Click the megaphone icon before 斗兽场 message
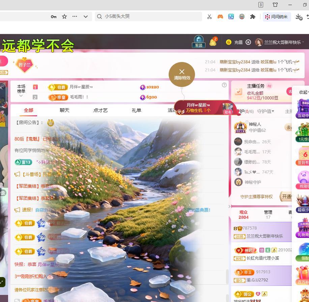The height and width of the screenshot is (302, 309). [16, 175]
